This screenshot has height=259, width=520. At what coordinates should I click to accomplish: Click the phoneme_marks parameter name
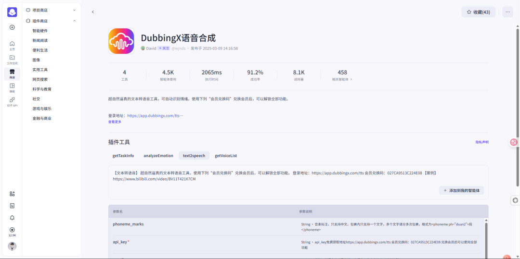[x=128, y=224]
